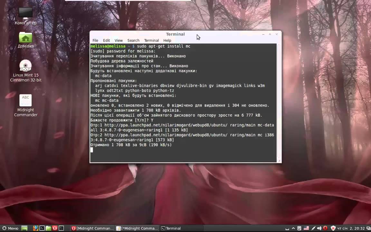Click 'Бажаєте продовжити [Y/n]? Y' line

pyautogui.click(x=122, y=120)
